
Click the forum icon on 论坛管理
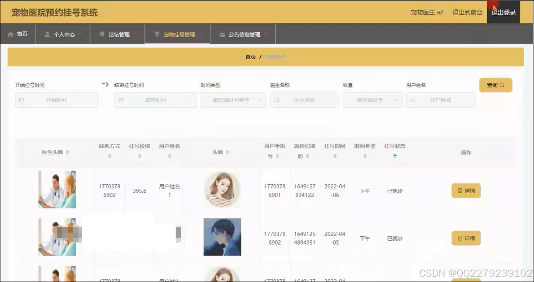(101, 34)
